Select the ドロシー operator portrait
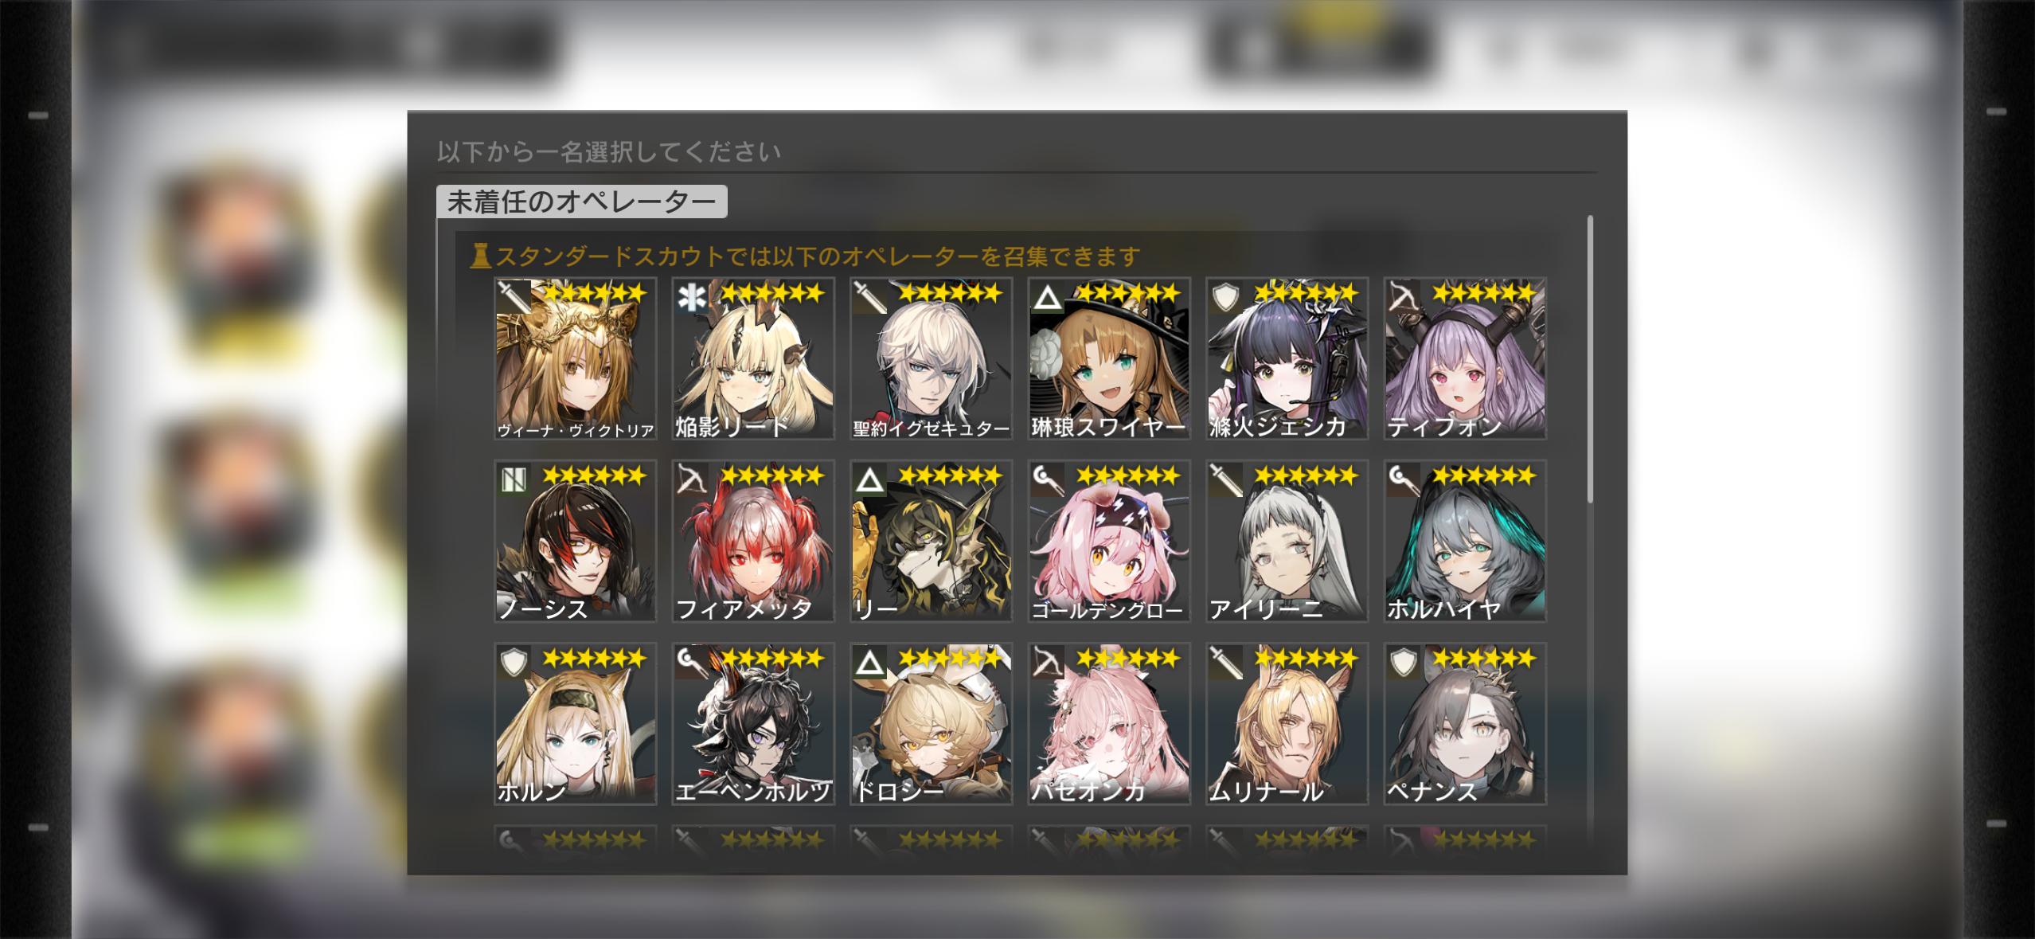2035x939 pixels. [x=931, y=723]
